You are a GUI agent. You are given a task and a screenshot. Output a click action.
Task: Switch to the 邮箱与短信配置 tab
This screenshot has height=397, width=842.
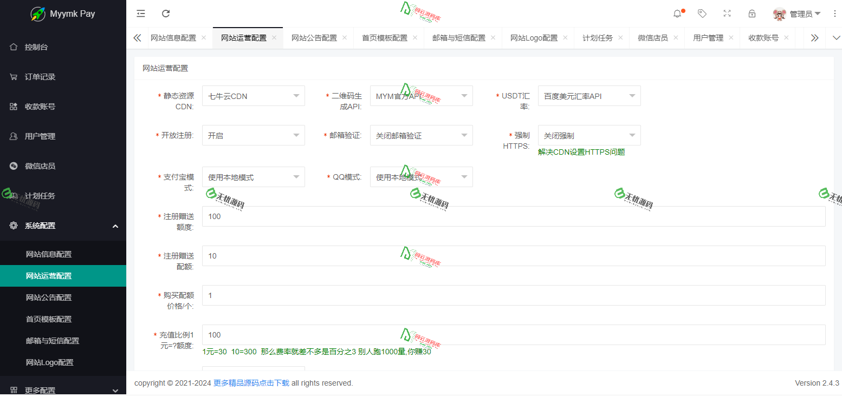click(x=459, y=37)
